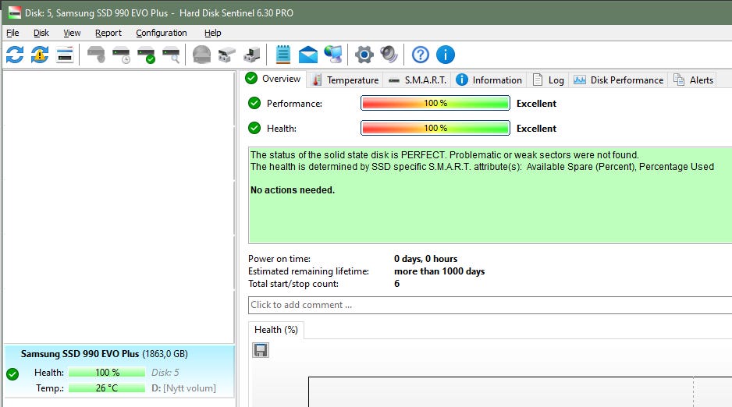The width and height of the screenshot is (732, 407).
Task: Click the left panel Health 100 % bar
Action: (107, 373)
